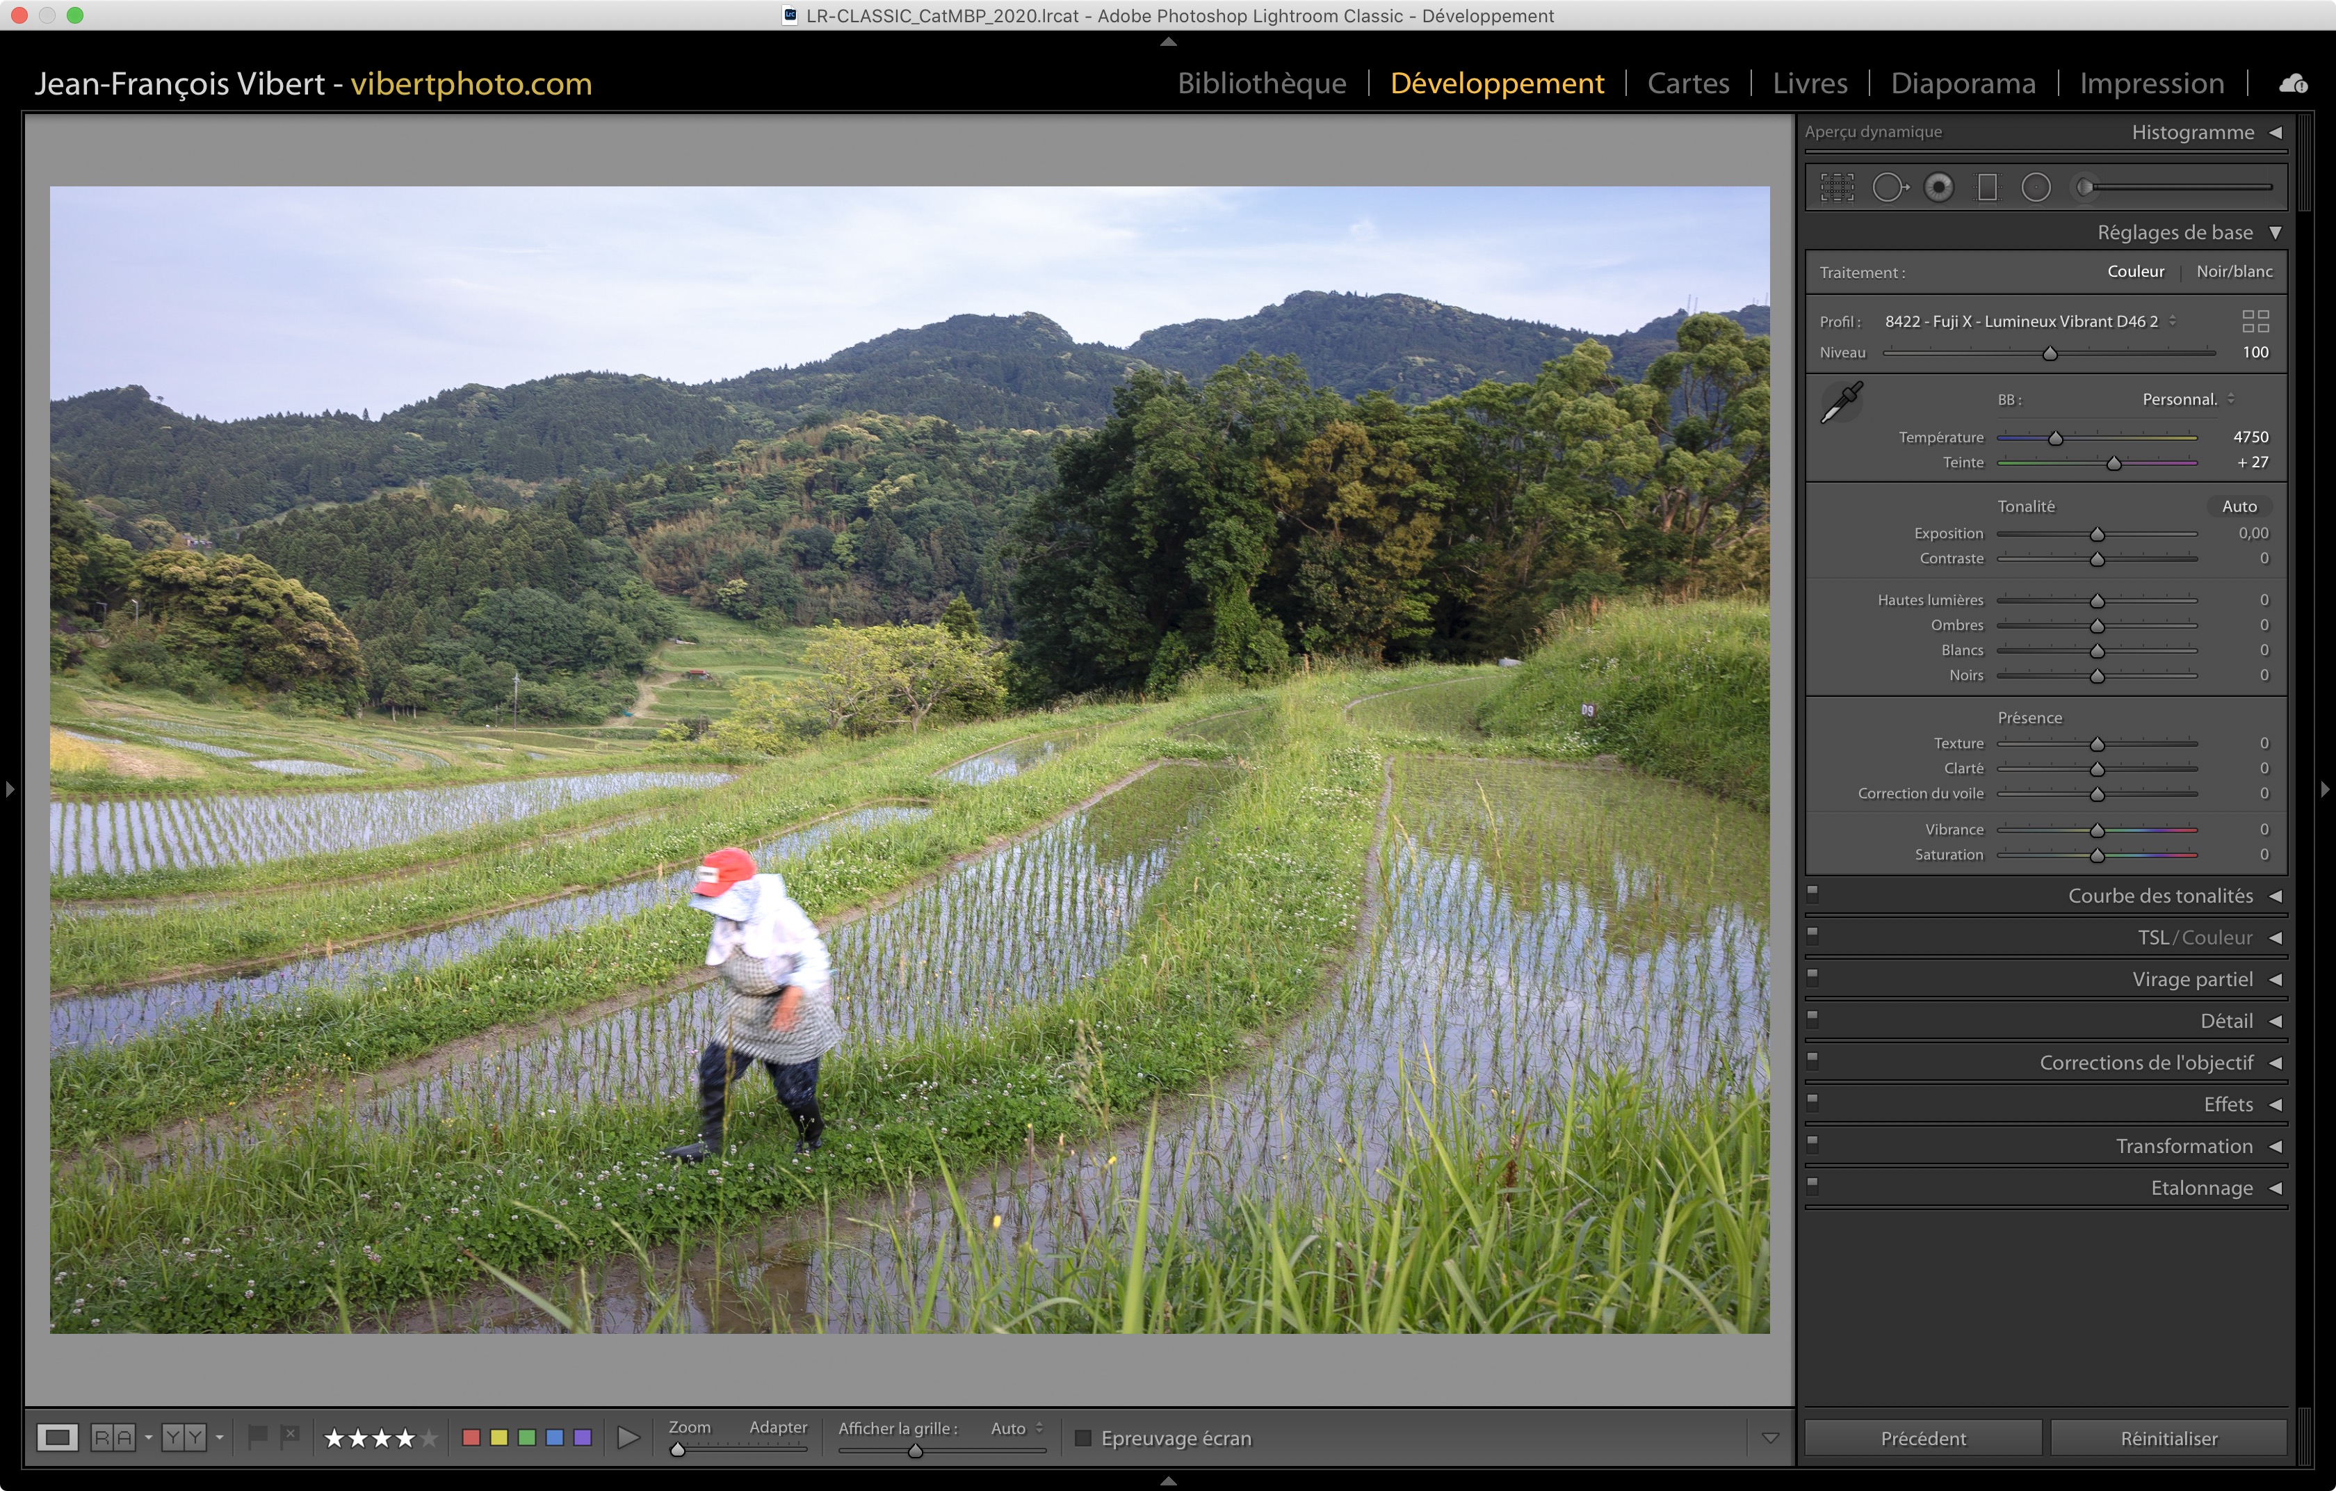Select the Crop overlay tool
2336x1491 pixels.
click(1836, 187)
